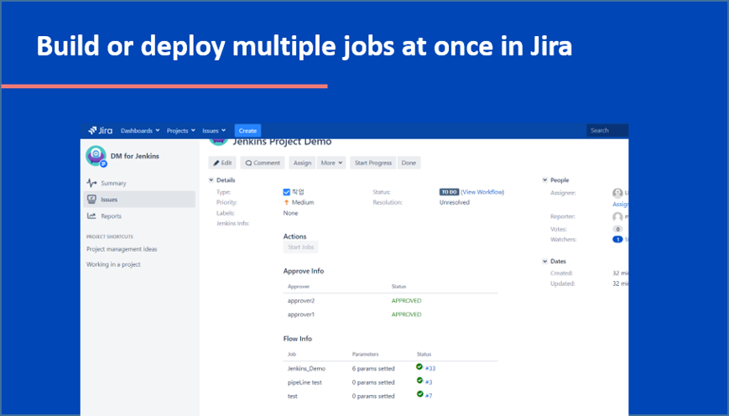Image resolution: width=729 pixels, height=416 pixels.
Task: Open the DM for Jenkins project avatar
Action: [x=96, y=156]
